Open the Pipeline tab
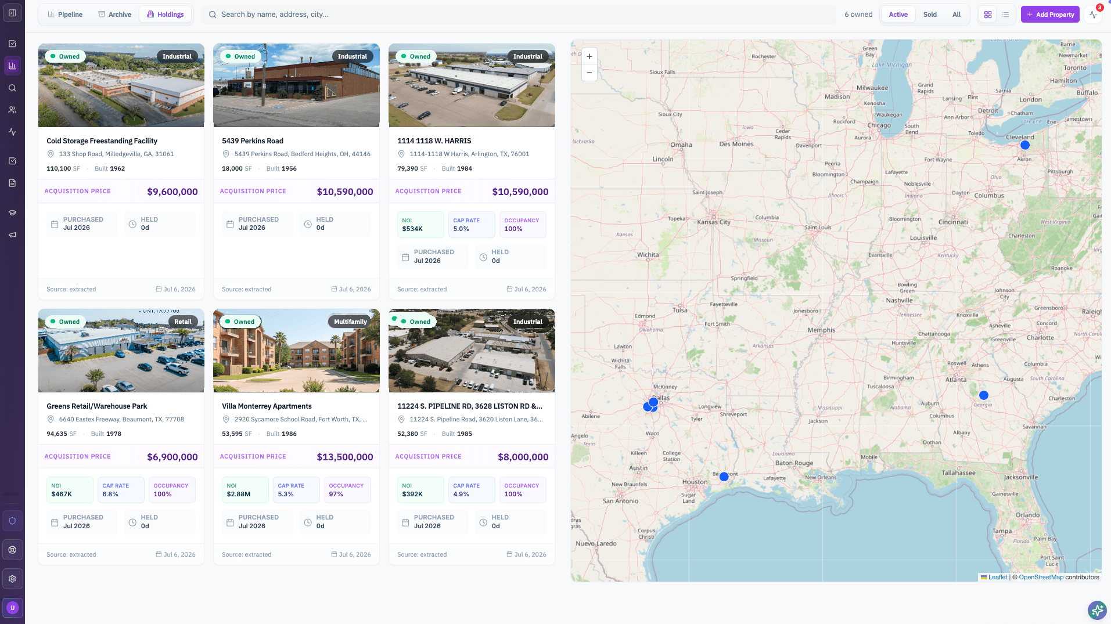1111x624 pixels. [65, 15]
